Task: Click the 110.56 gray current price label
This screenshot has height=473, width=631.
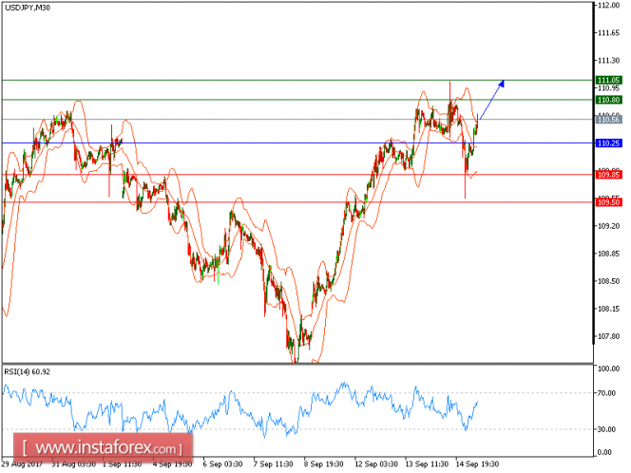Action: 608,120
